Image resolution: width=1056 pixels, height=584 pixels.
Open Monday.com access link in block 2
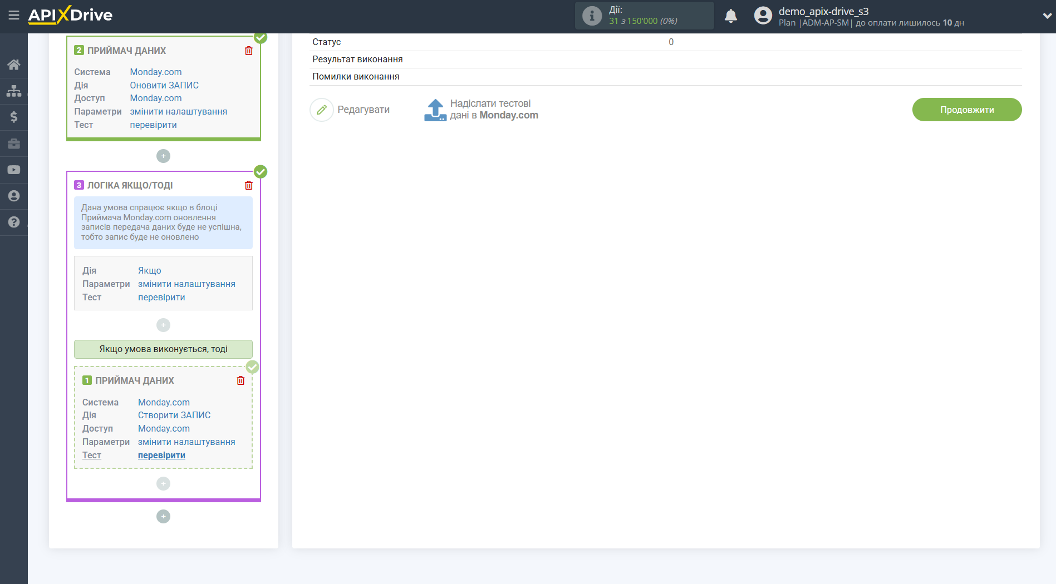[x=156, y=98]
